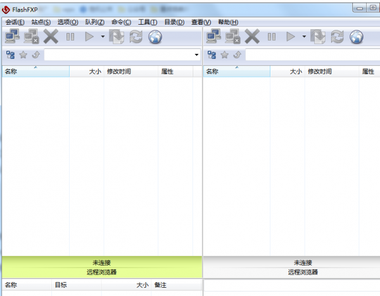
Task: Open the 站点(S) menu
Action: [x=41, y=22]
